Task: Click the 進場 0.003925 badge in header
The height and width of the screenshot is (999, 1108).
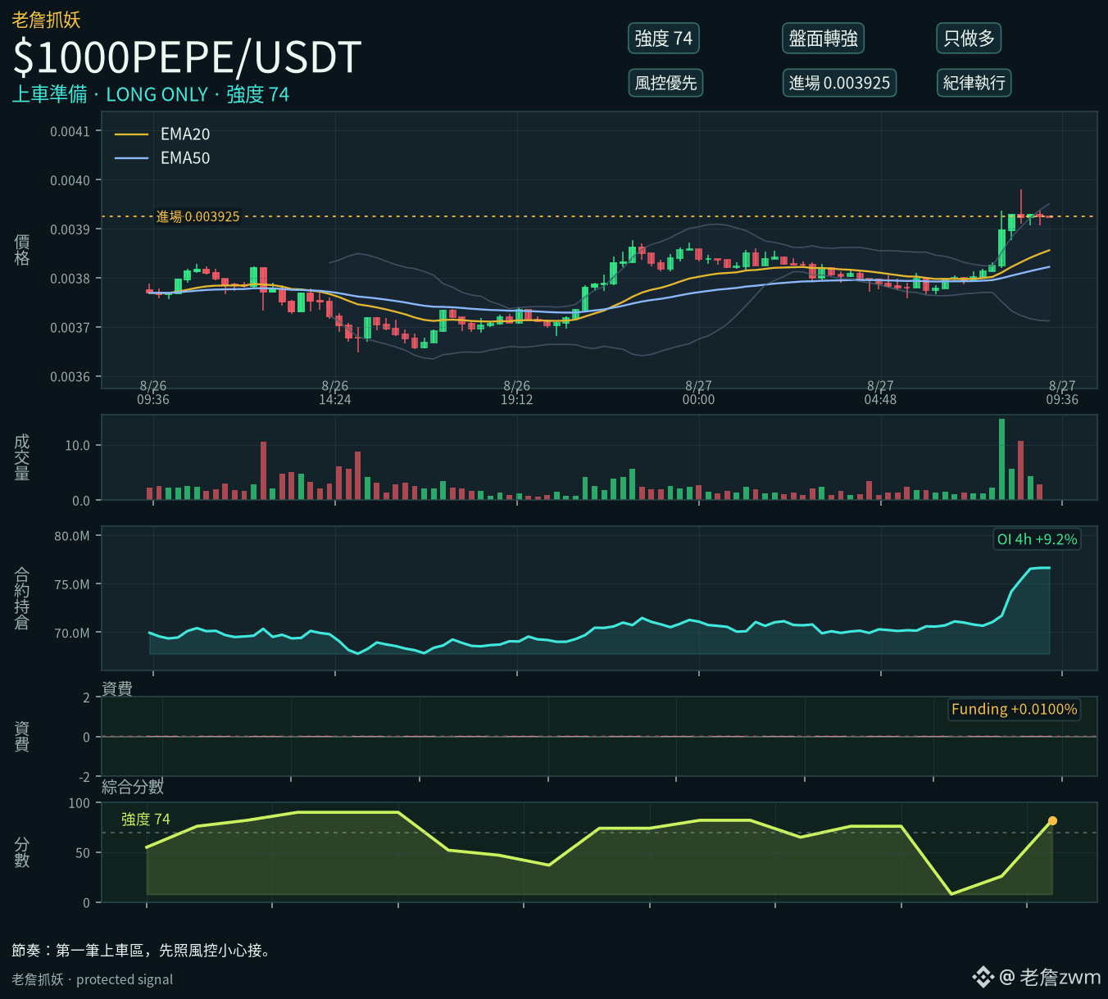Action: click(839, 83)
